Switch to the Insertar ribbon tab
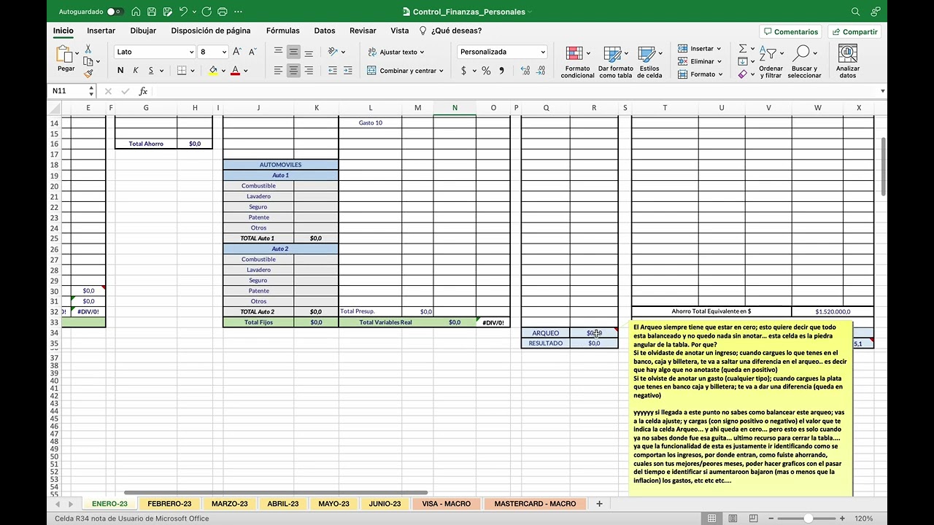934x525 pixels. 101,31
